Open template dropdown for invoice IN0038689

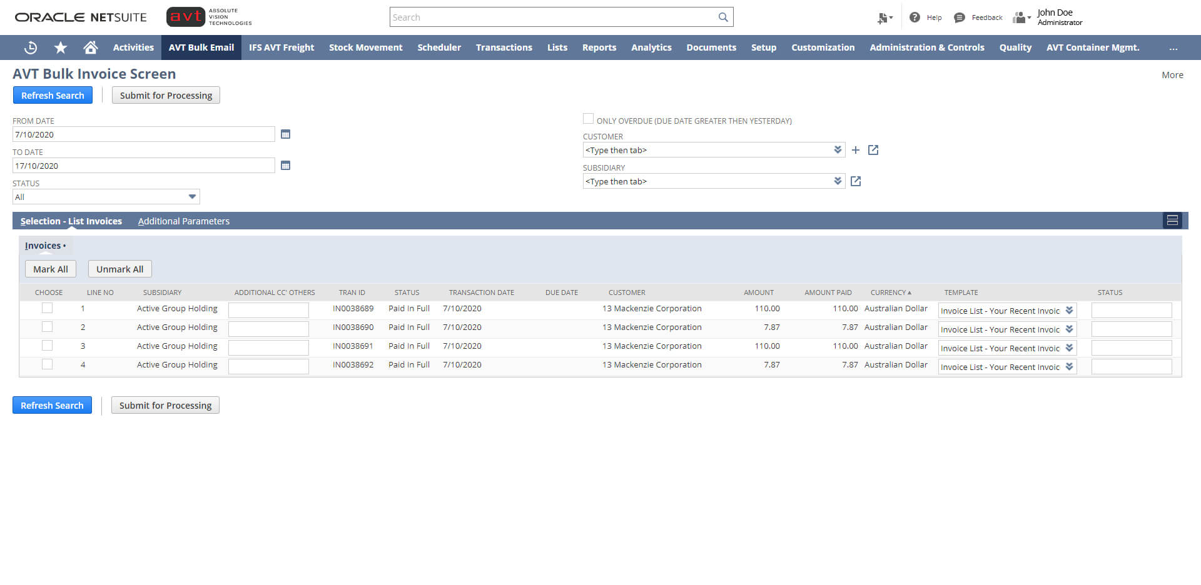1070,310
